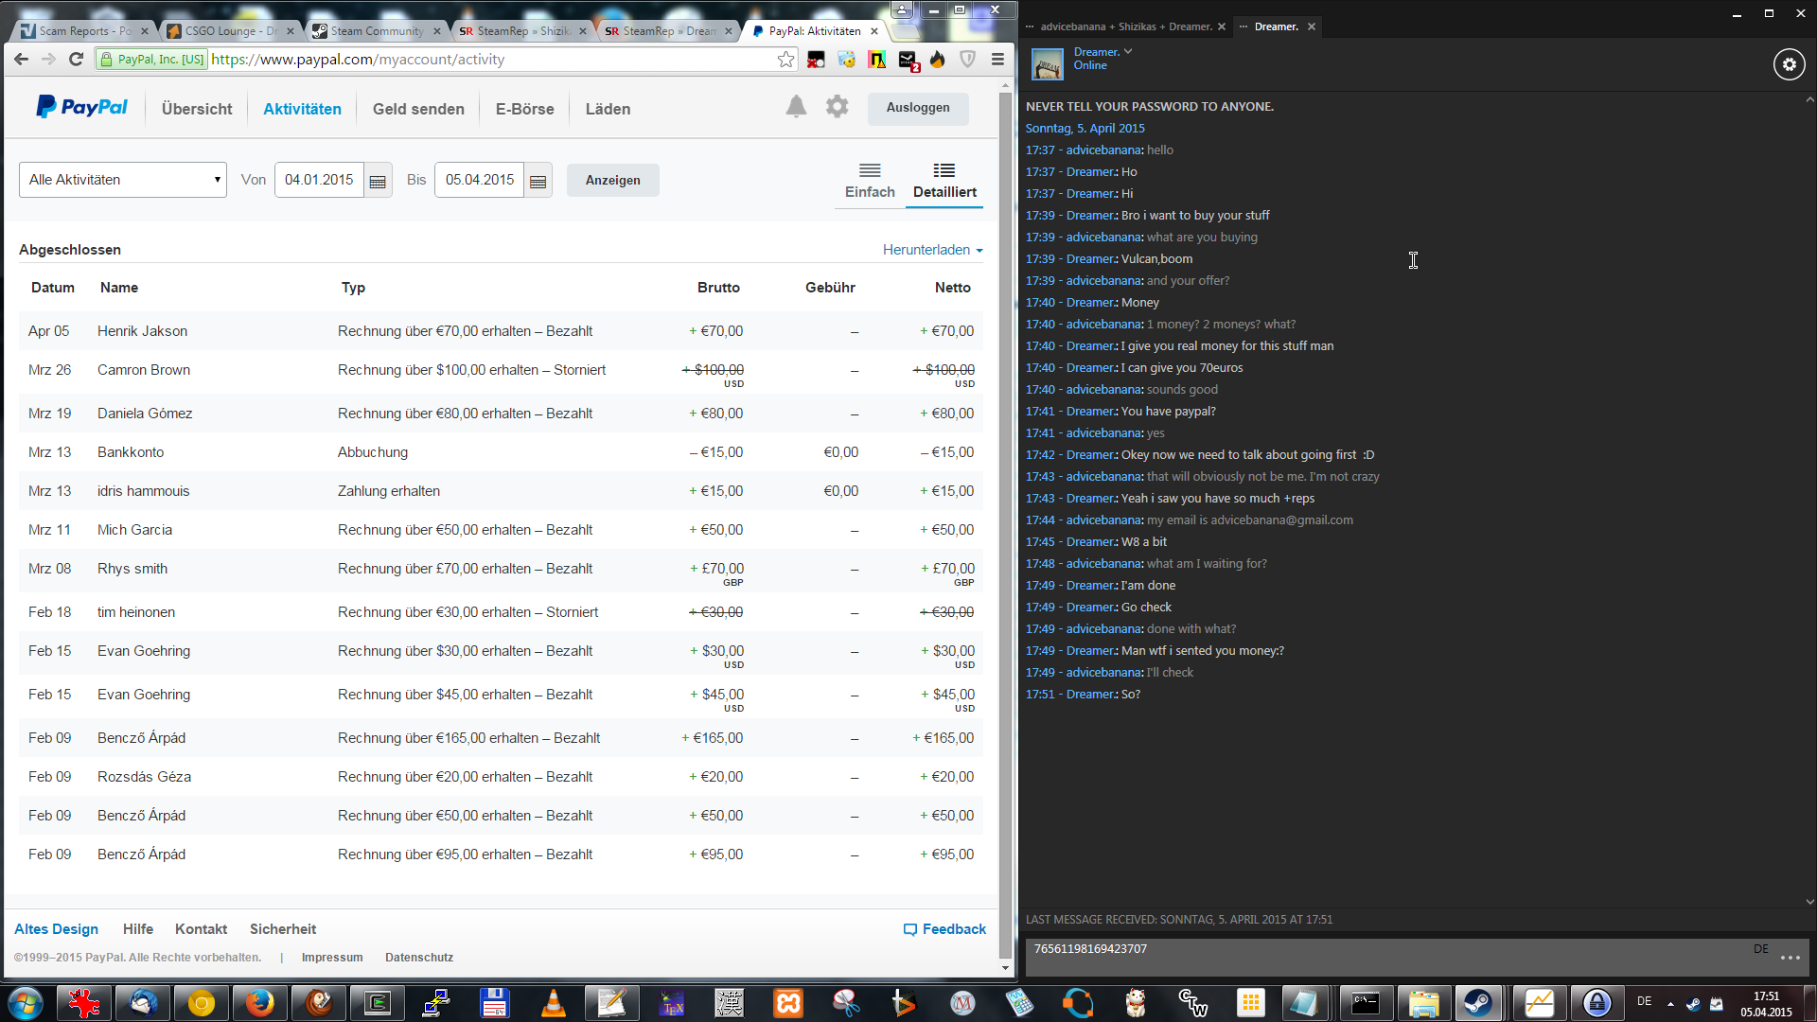Click the Ausloggen button
The image size is (1817, 1022).
[x=918, y=108]
